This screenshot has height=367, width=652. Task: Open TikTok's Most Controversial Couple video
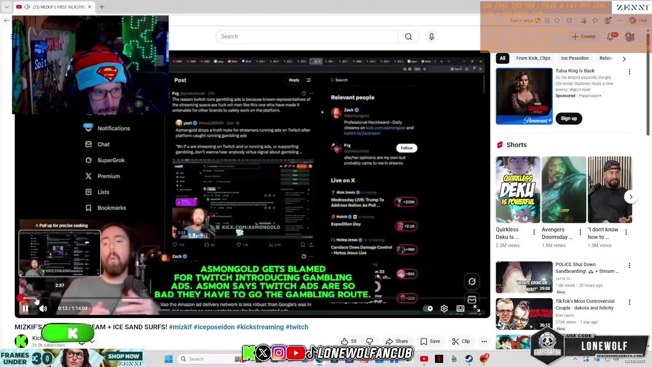(524, 314)
